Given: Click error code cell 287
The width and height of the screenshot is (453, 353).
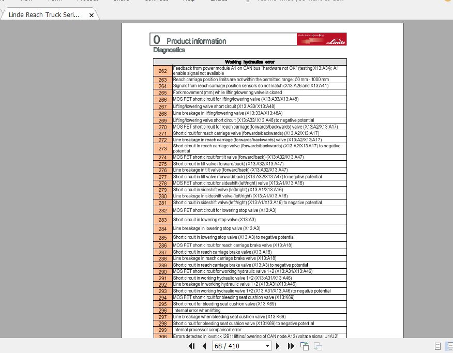Looking at the screenshot, I should coord(163,252).
